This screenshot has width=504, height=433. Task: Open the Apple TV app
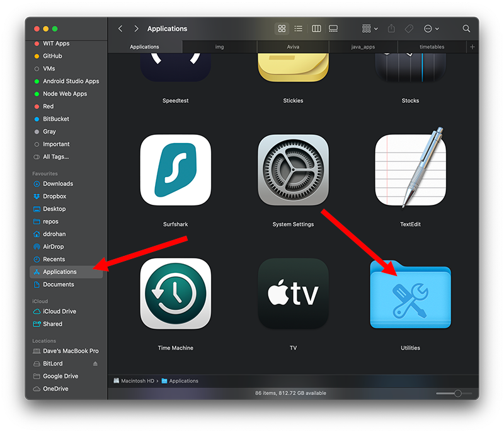click(293, 294)
